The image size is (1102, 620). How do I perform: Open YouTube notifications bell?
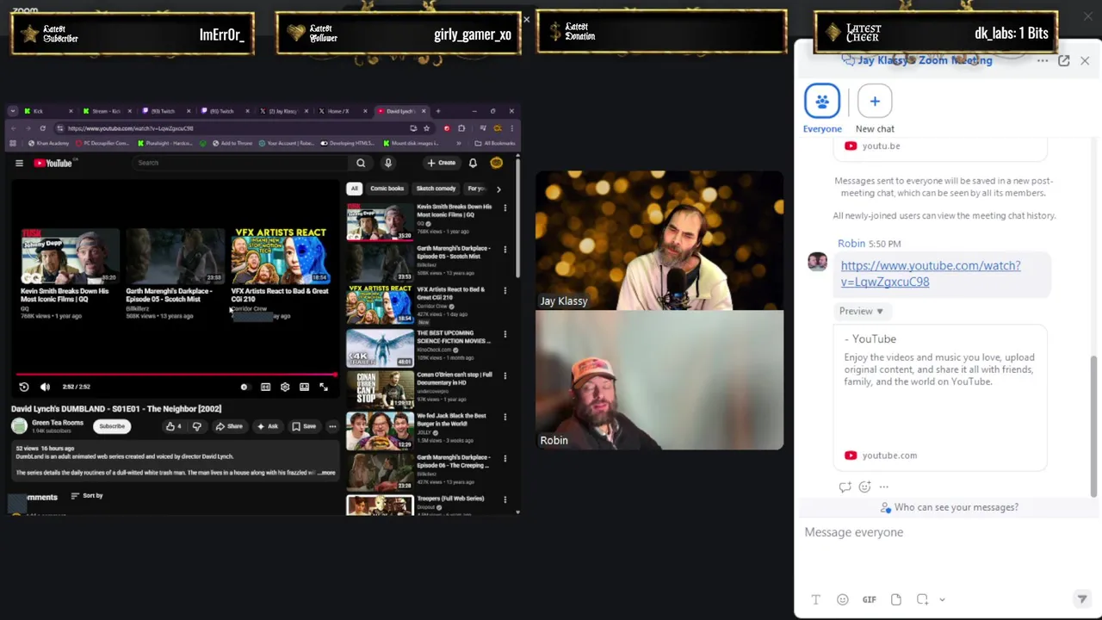point(473,163)
